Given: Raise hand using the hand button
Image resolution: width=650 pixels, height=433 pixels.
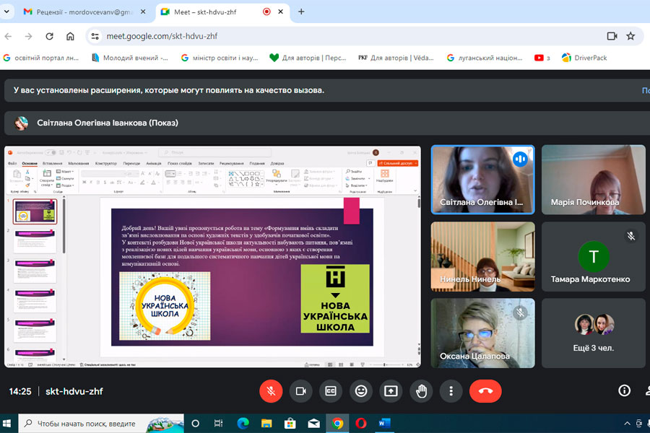Looking at the screenshot, I should coord(421,390).
